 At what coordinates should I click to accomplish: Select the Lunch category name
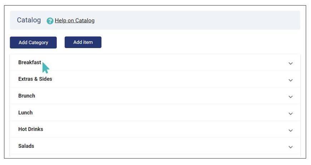(25, 113)
